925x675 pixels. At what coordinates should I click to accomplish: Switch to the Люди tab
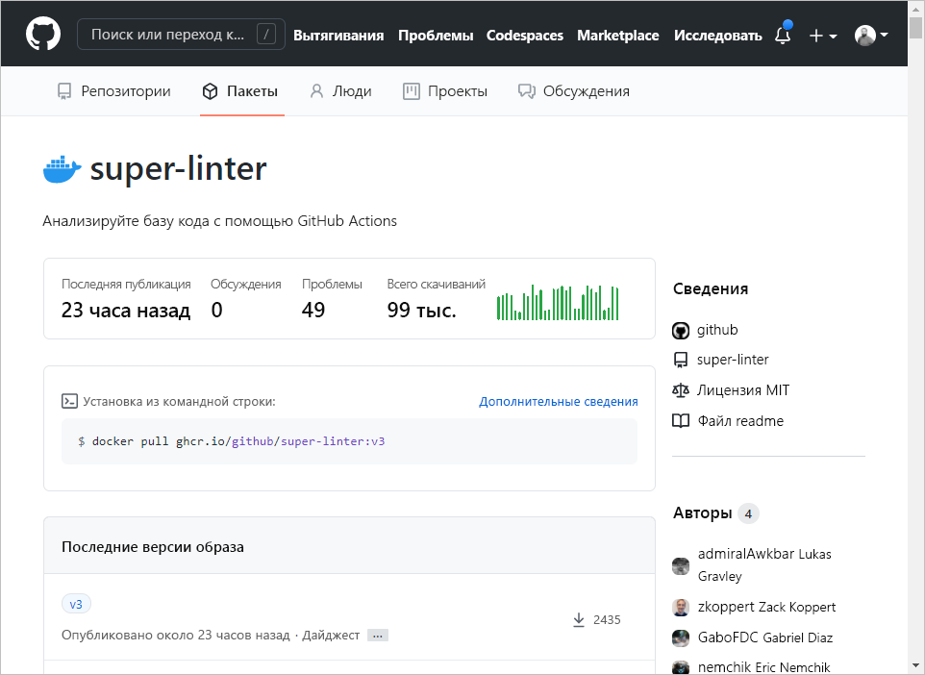[x=341, y=91]
